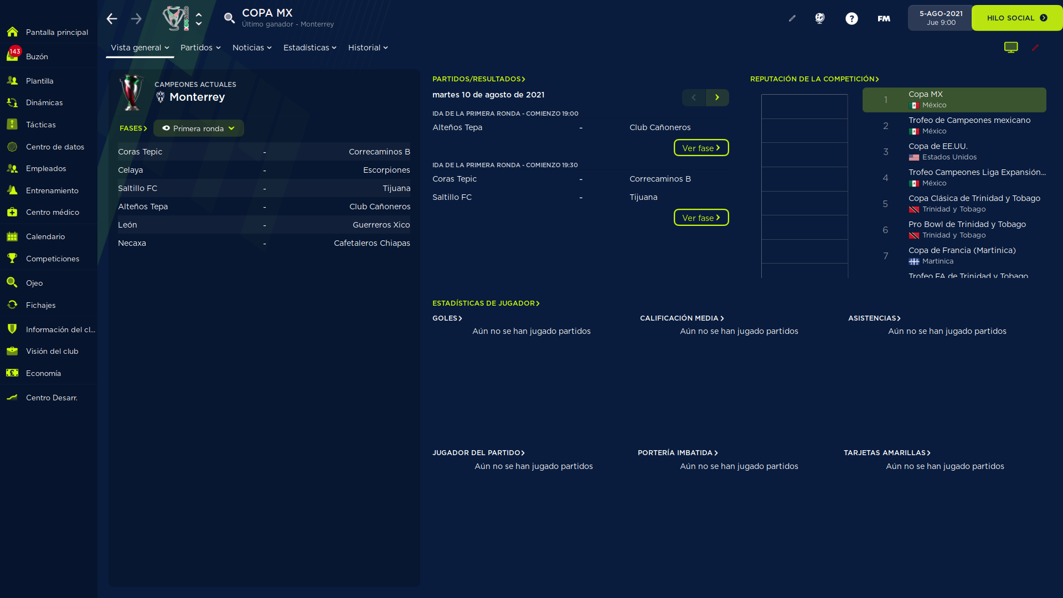Show previous match date with left chevron
This screenshot has width=1063, height=598.
(x=694, y=97)
